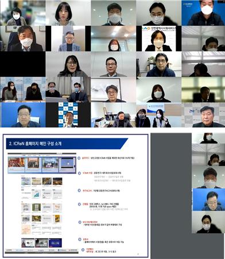Click the bullet icon beside ICReN 사업
The image size is (225, 259).
[79, 173]
